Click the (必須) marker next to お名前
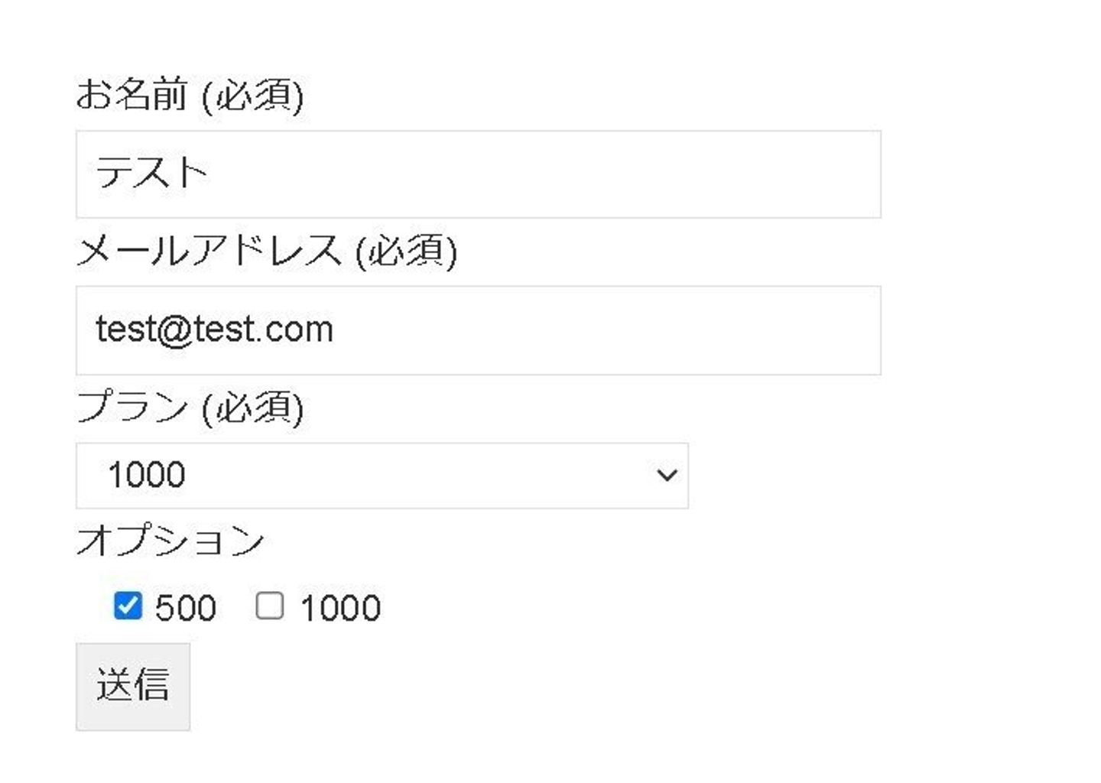The height and width of the screenshot is (783, 1101). [x=253, y=96]
